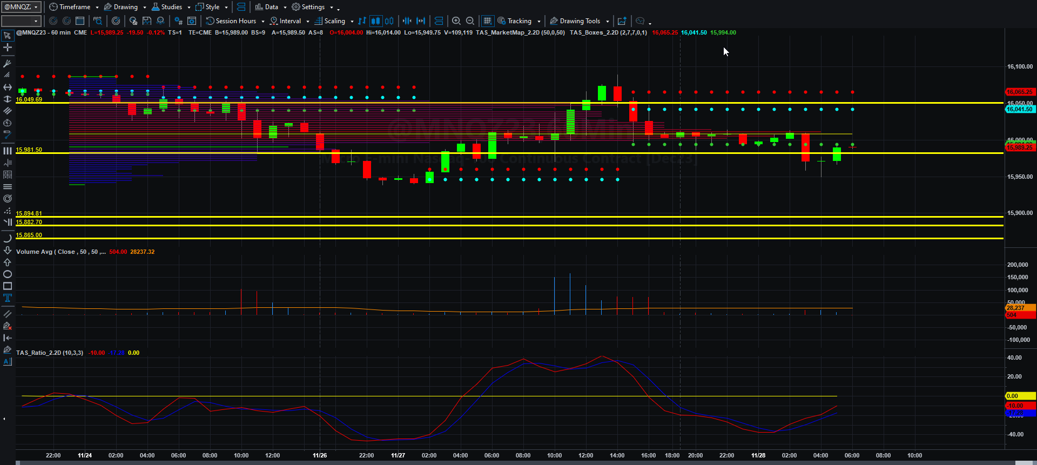Open the Timeframe menu

click(x=74, y=7)
